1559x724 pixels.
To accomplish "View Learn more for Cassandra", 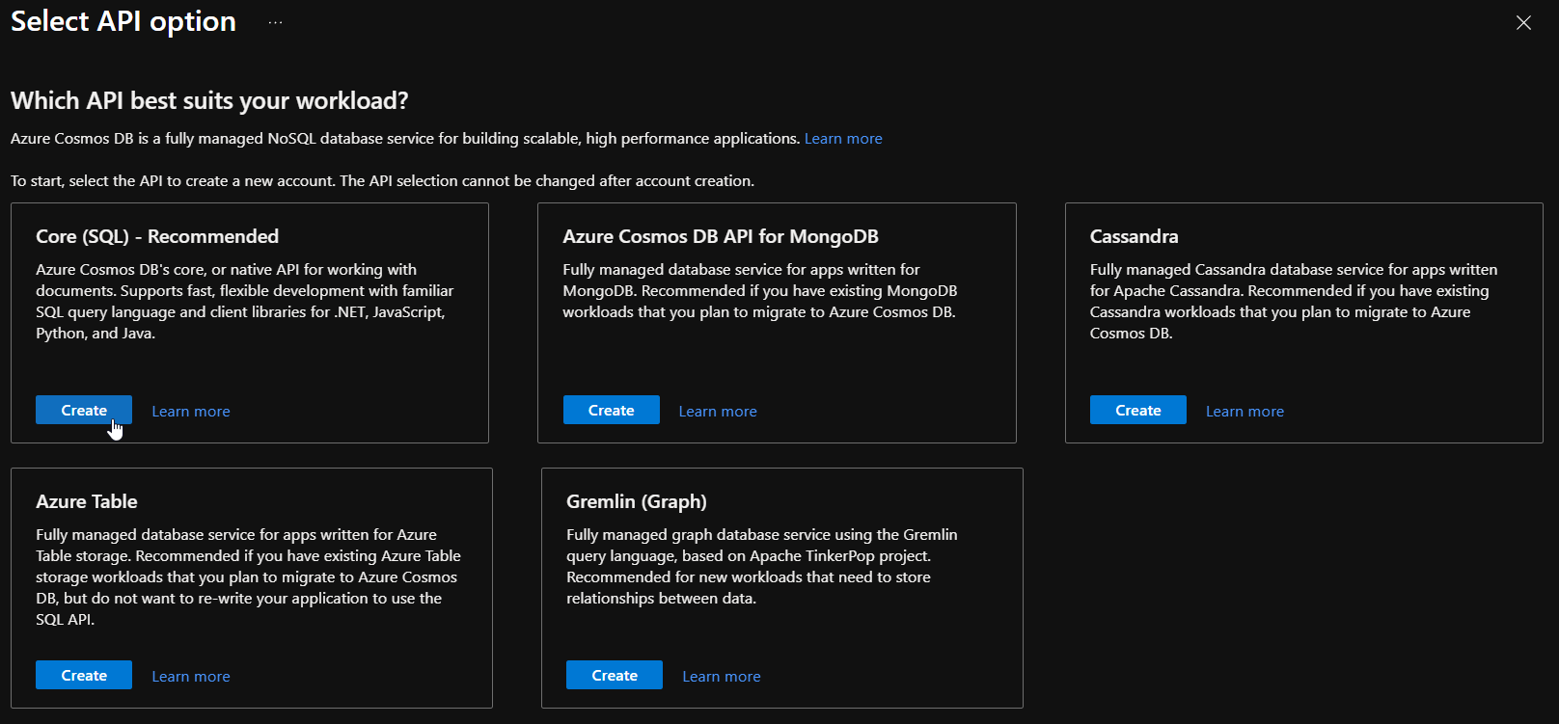I will point(1244,412).
